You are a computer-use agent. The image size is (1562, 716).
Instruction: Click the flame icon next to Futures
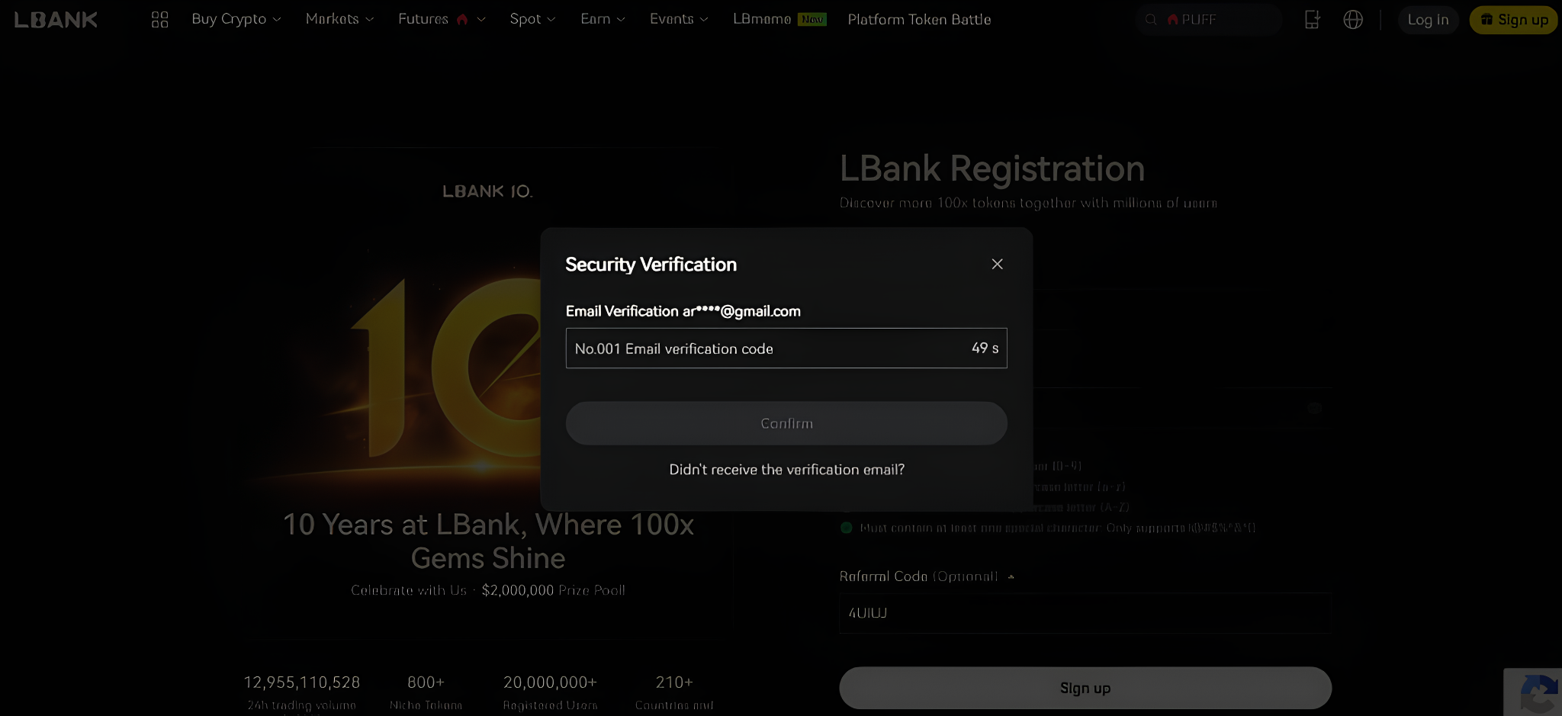(x=462, y=18)
